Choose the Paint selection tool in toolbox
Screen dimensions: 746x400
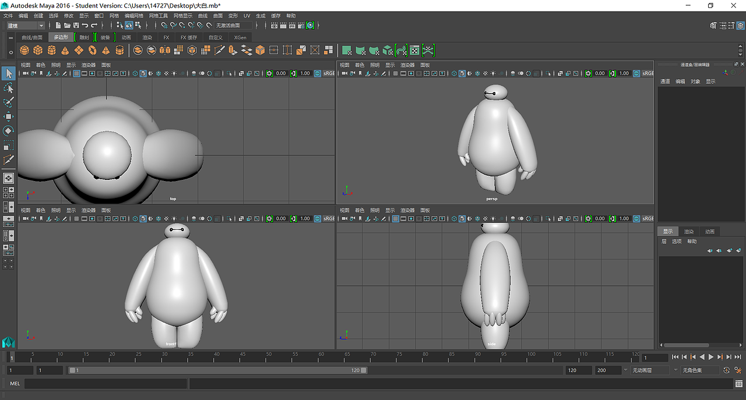click(x=9, y=102)
